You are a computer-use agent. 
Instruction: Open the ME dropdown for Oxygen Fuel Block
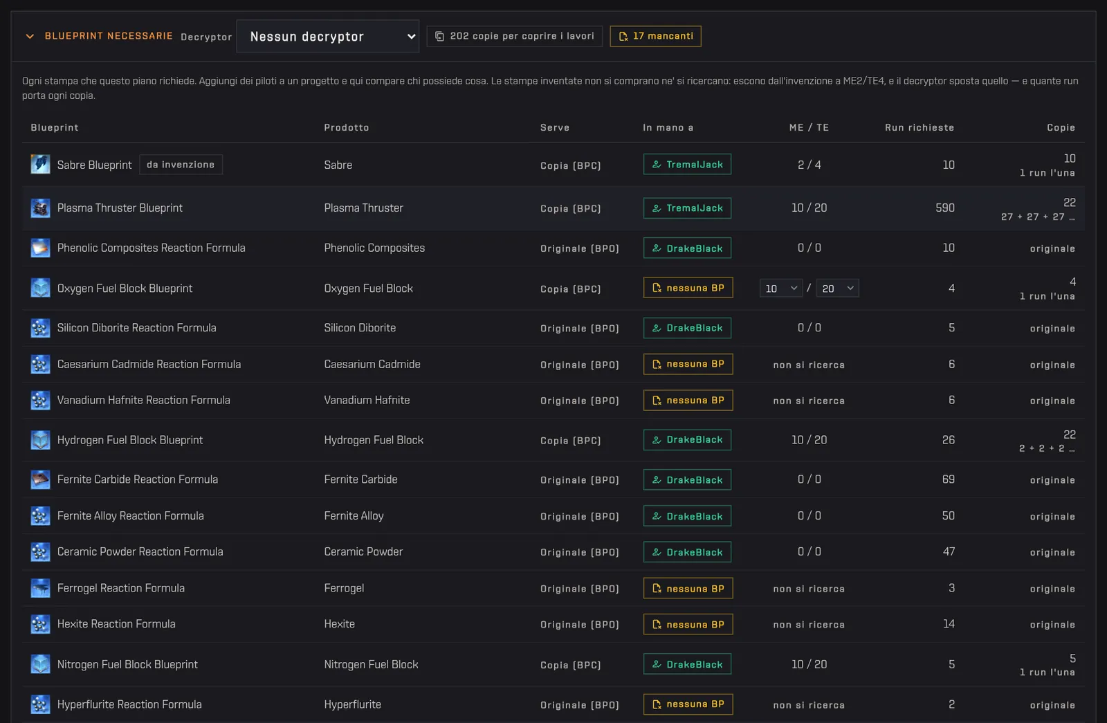[x=780, y=289]
